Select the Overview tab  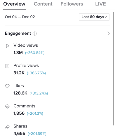tap(14, 4)
